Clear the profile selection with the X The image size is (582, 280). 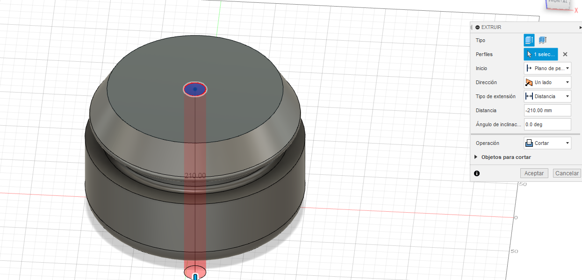[x=565, y=54]
